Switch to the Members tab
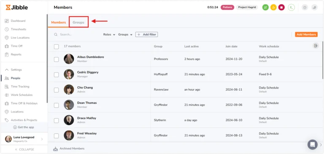 [59, 22]
